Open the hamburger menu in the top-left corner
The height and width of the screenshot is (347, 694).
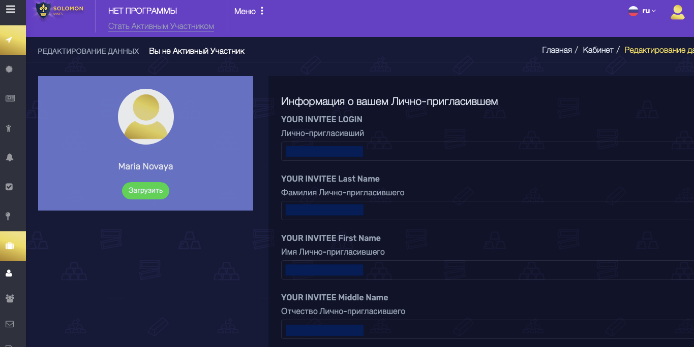(x=10, y=9)
